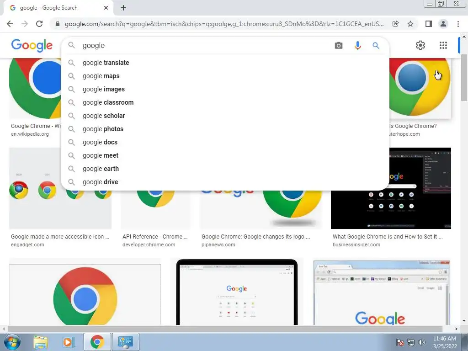The image size is (468, 351).
Task: Open the laptop showing Google homepage image
Action: click(x=237, y=292)
